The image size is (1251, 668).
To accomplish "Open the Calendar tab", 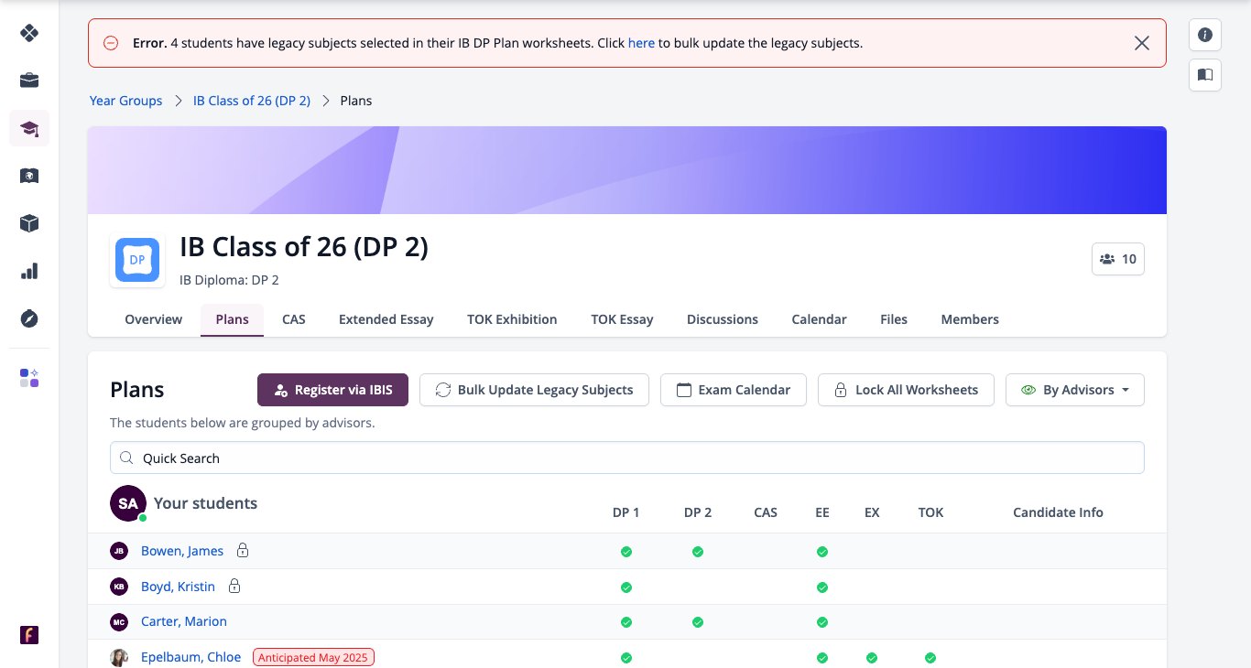I will 820,319.
